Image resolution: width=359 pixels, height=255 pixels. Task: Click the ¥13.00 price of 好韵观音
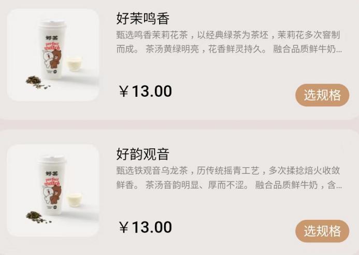[146, 227]
